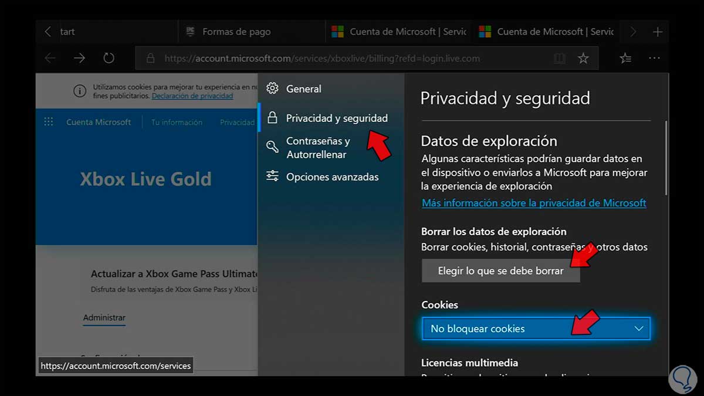Open Declaración de privacidad link

click(192, 96)
